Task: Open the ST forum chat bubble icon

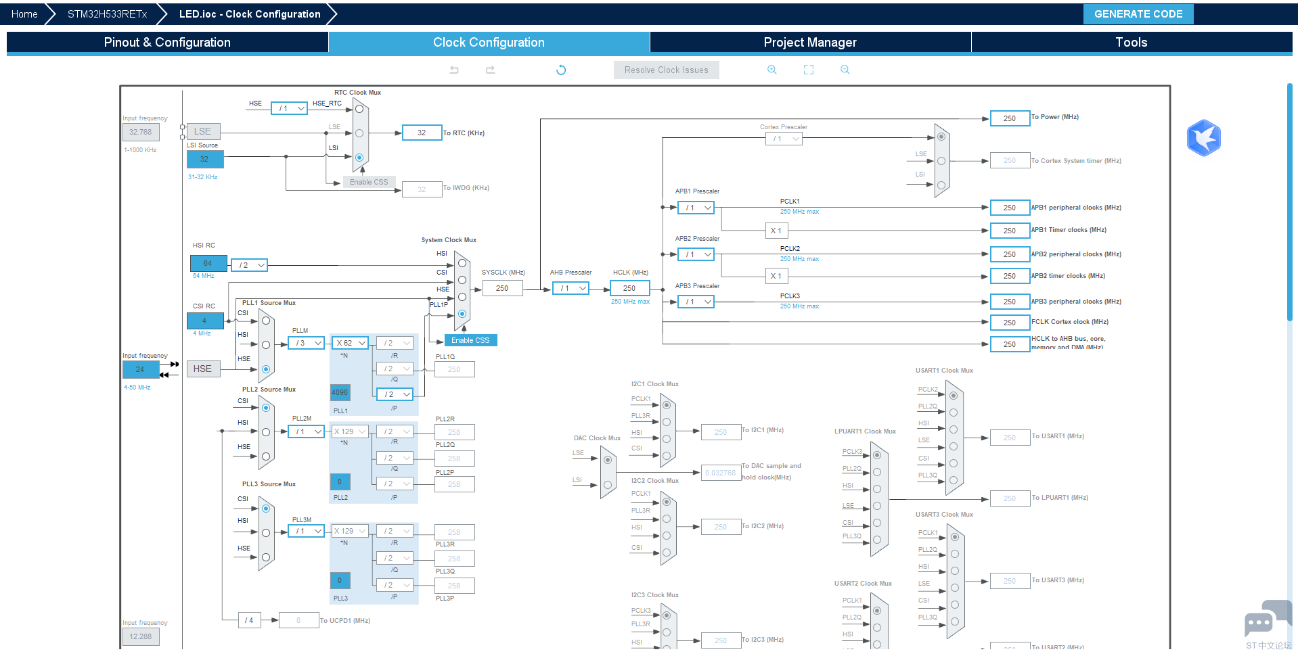Action: [1268, 618]
